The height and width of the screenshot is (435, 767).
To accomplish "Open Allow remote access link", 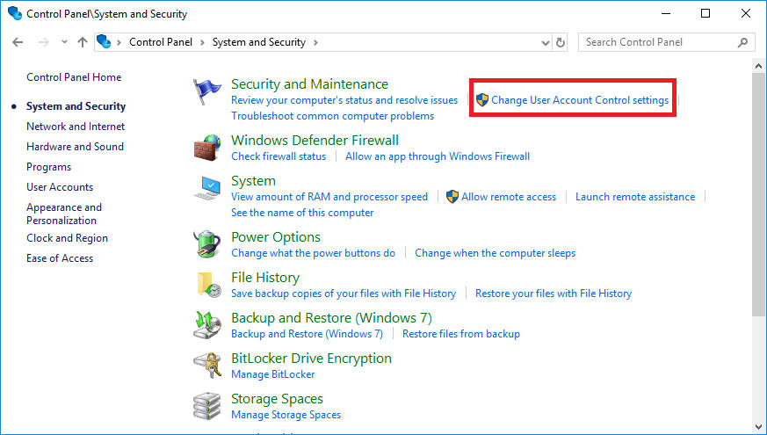I will click(x=509, y=197).
